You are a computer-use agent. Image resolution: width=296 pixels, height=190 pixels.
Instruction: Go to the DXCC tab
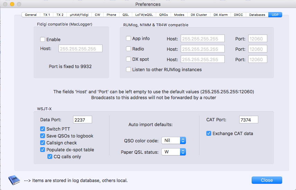click(239, 15)
